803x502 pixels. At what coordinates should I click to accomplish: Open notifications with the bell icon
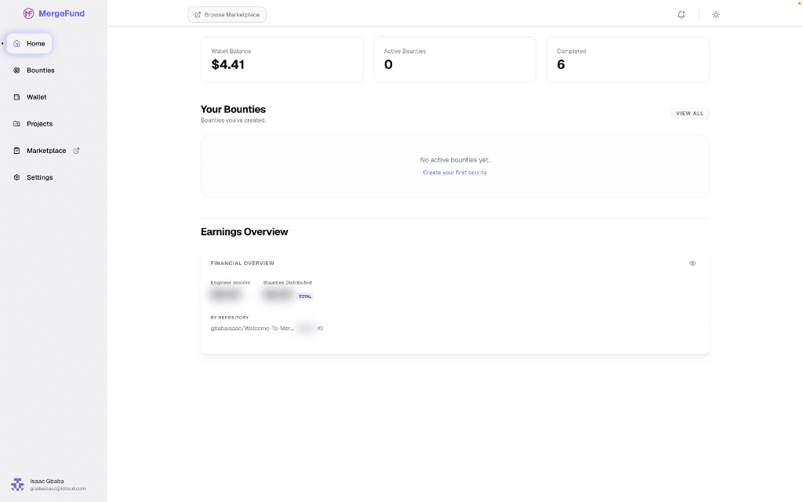[x=681, y=14]
